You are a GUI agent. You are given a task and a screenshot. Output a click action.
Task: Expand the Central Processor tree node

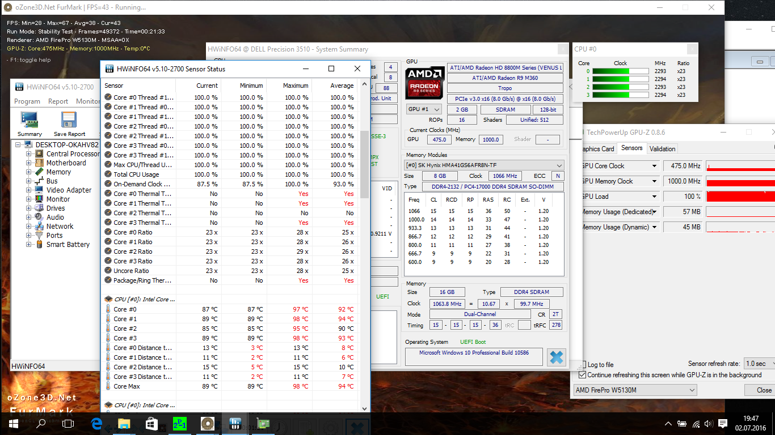29,154
